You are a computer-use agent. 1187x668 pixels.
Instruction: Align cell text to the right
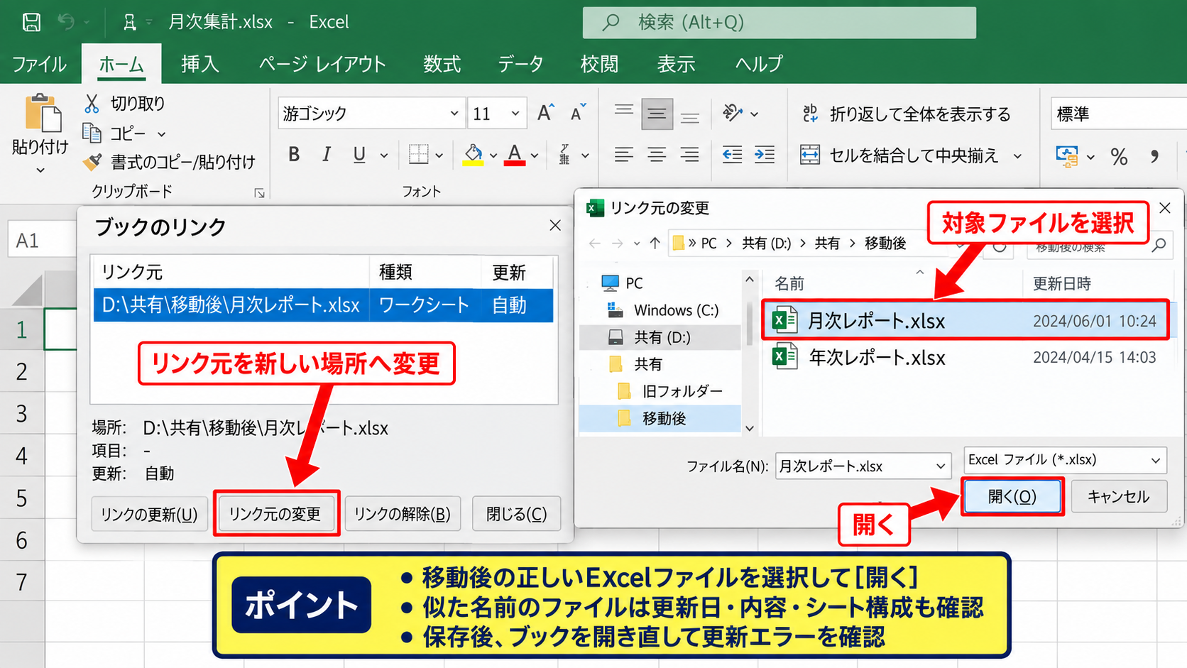(689, 154)
